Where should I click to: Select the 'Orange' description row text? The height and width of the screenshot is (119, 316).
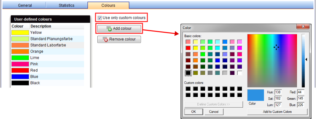37,51
